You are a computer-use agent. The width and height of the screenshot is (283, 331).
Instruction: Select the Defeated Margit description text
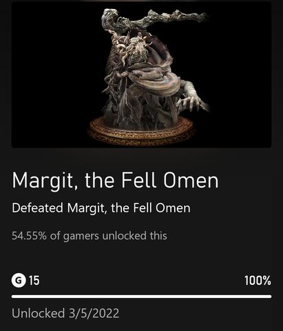pos(101,208)
